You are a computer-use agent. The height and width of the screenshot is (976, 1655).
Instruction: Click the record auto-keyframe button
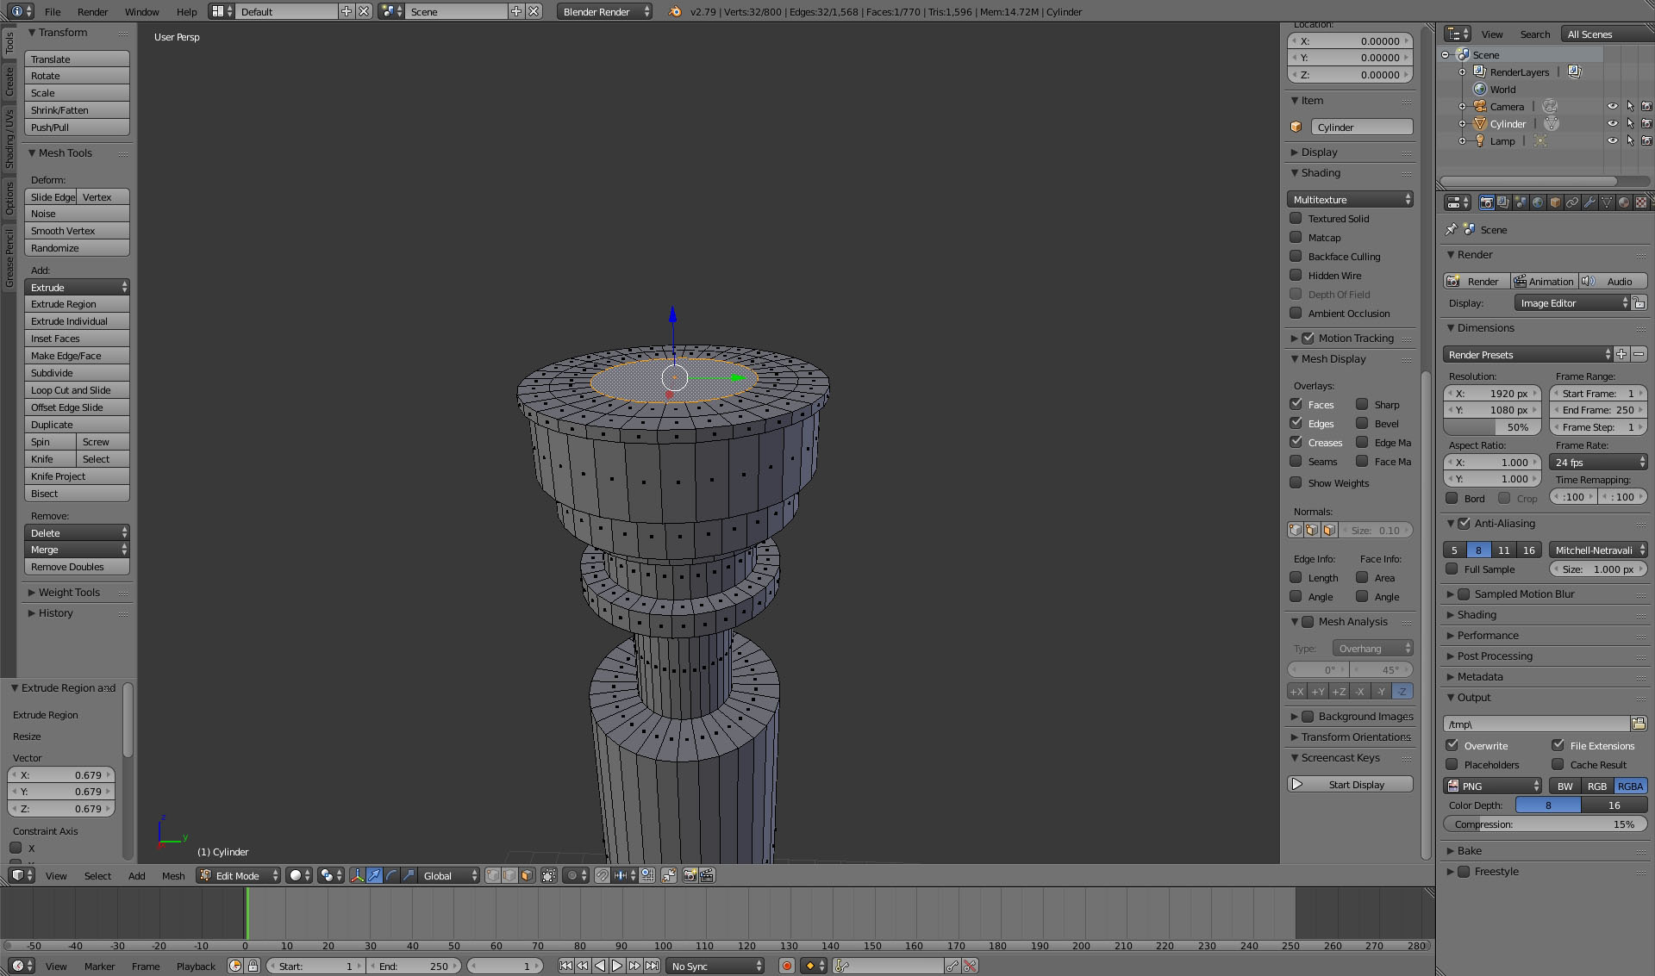tap(786, 966)
